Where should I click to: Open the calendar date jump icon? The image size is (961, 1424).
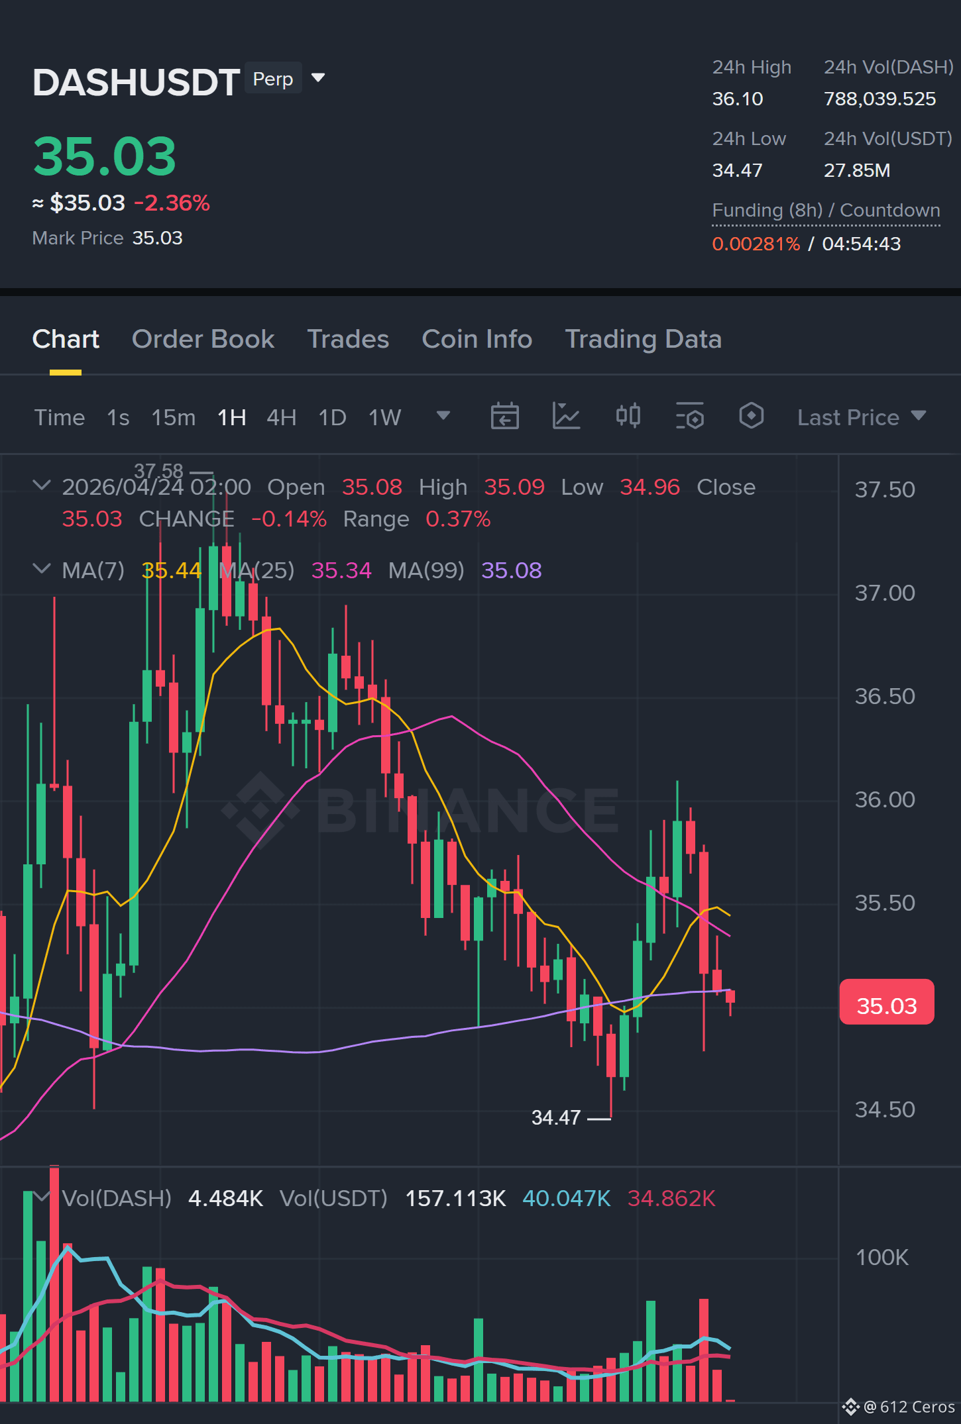pos(504,417)
